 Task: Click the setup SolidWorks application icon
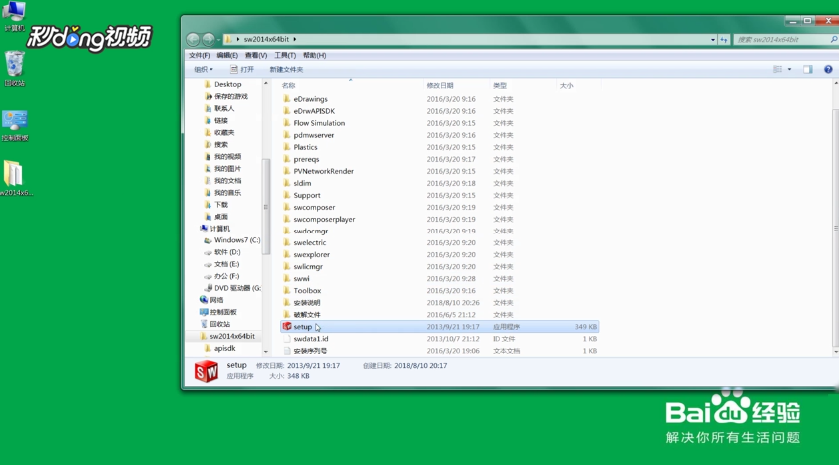click(287, 327)
